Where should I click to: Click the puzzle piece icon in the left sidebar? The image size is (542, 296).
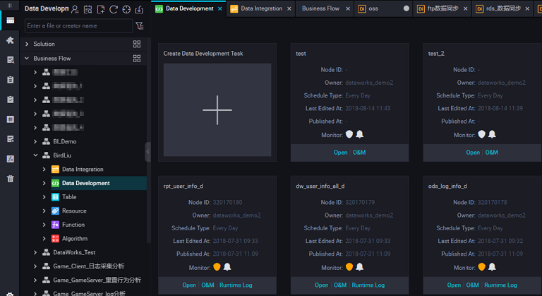tap(10, 40)
